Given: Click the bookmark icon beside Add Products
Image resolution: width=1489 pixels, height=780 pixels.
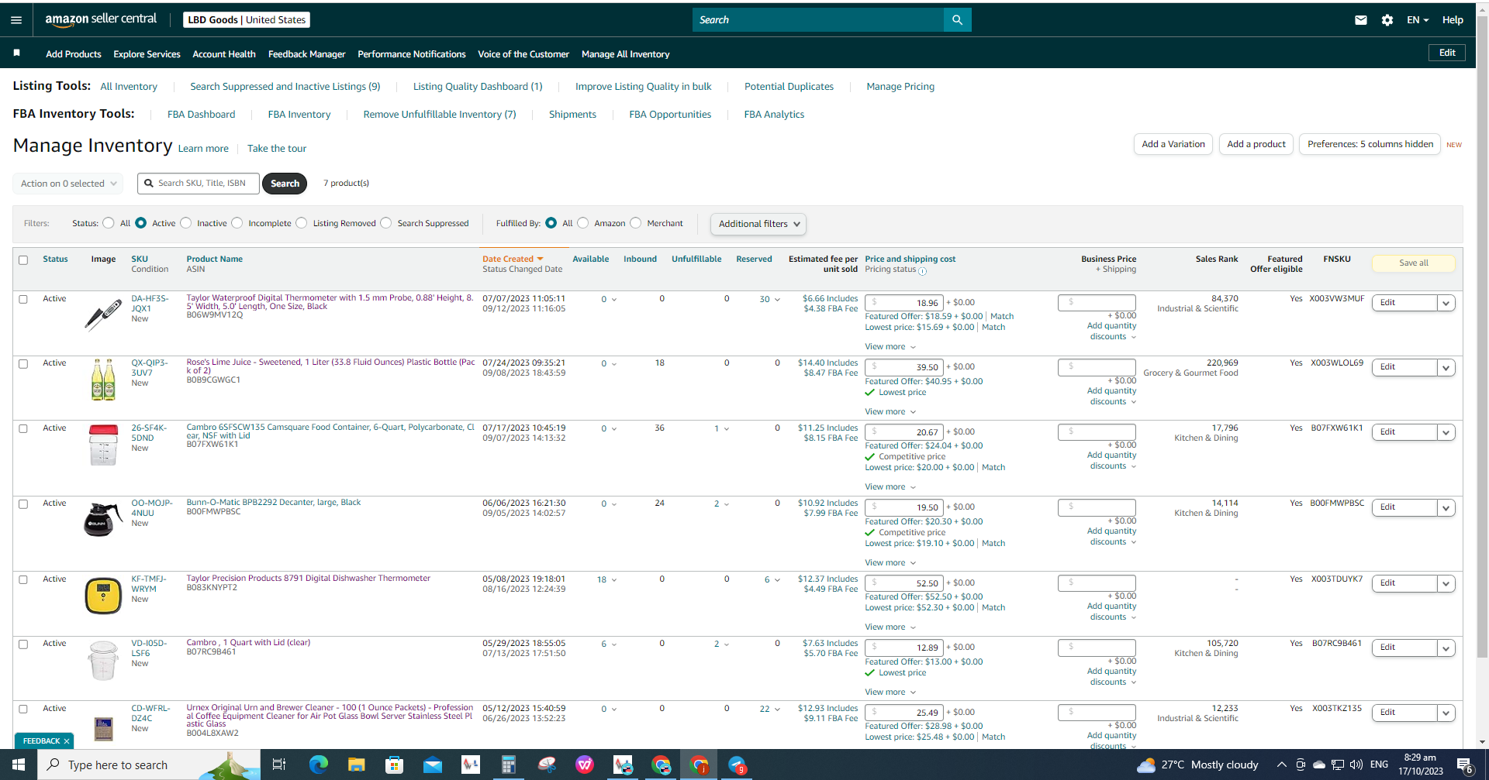Looking at the screenshot, I should pyautogui.click(x=16, y=53).
